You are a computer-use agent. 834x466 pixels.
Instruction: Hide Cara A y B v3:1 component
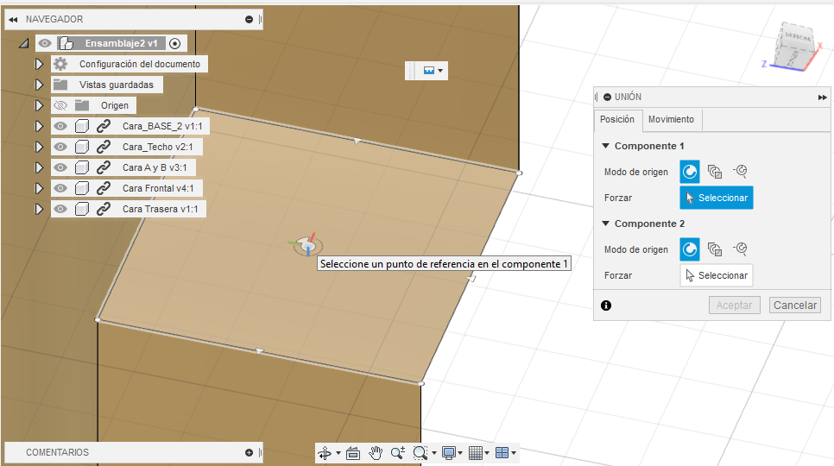coord(60,167)
